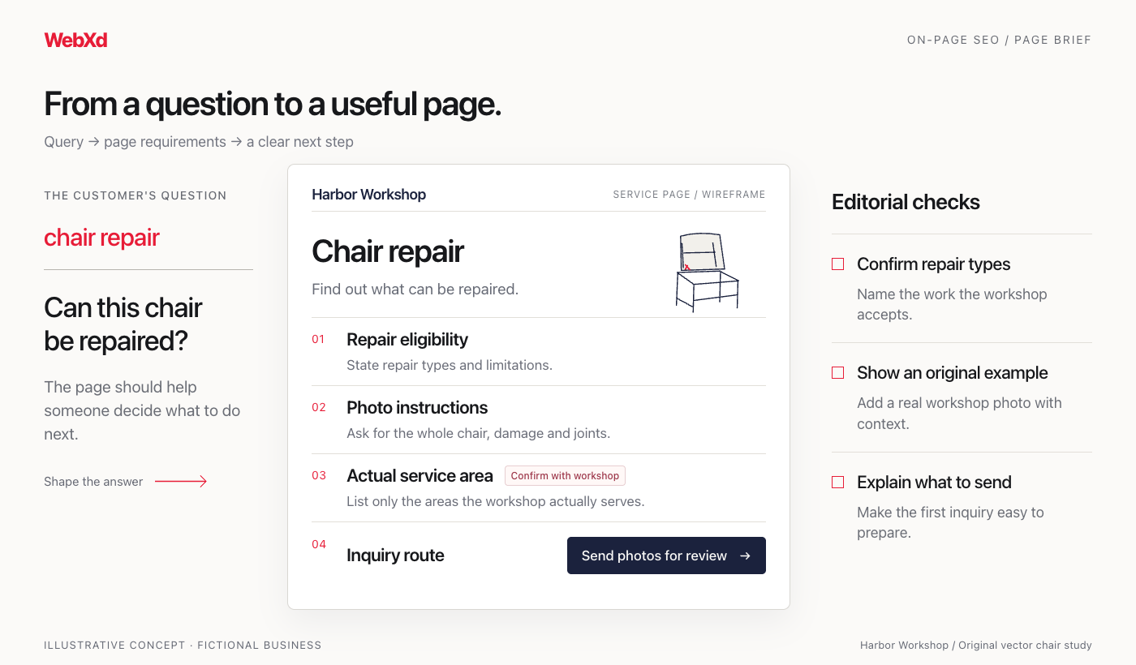
Task: Click the Original vector chair study footer credit
Action: (976, 646)
